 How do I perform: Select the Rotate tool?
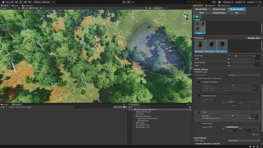click(x=12, y=2)
